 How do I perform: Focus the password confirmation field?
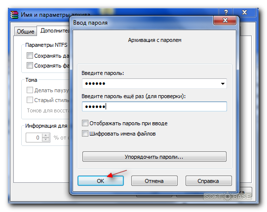(154, 106)
